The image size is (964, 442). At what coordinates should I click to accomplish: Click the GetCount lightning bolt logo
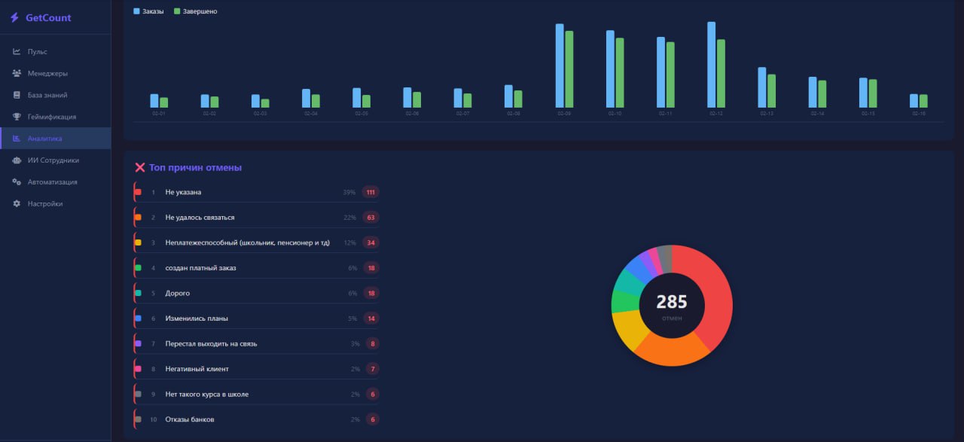point(14,17)
